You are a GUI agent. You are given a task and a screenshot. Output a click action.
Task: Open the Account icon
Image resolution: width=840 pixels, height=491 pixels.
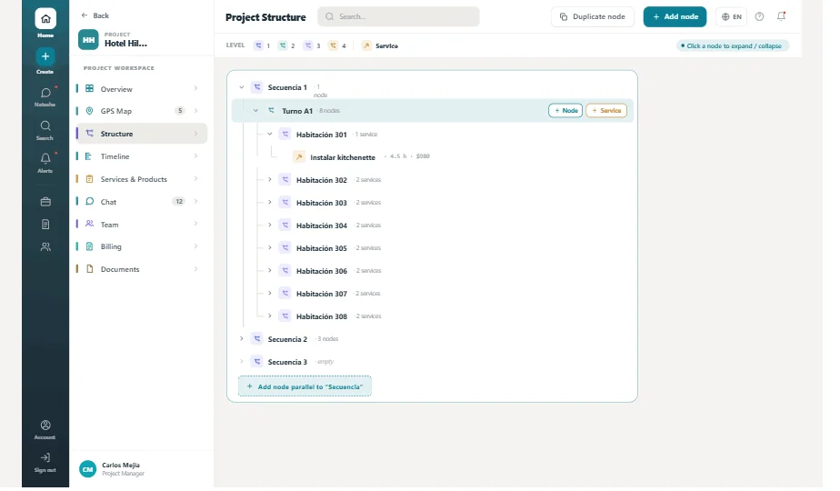45,425
